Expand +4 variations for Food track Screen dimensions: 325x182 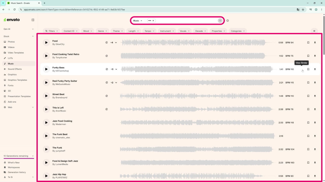pos(114,42)
